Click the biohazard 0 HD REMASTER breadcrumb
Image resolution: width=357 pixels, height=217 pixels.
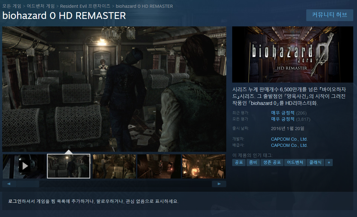(144, 6)
